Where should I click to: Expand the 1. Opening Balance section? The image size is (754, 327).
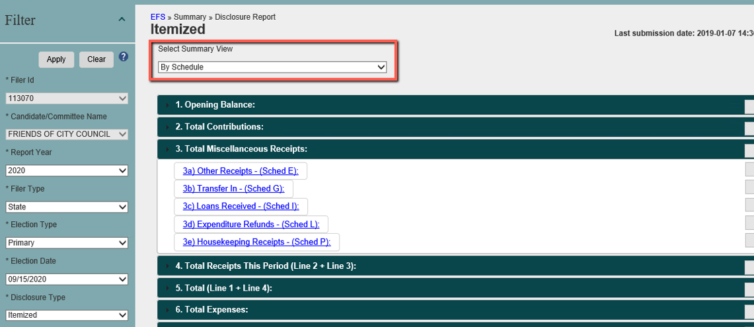coord(455,105)
